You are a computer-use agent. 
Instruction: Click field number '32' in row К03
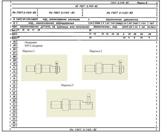pos(90,37)
